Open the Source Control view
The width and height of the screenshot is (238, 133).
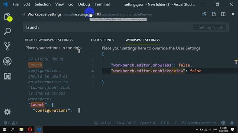(x=7, y=46)
